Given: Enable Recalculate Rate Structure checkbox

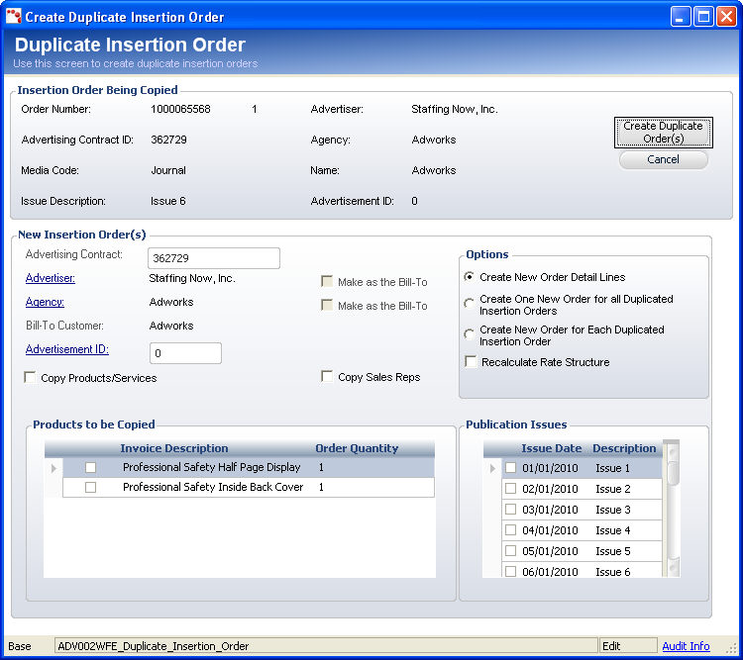Looking at the screenshot, I should coord(471,362).
